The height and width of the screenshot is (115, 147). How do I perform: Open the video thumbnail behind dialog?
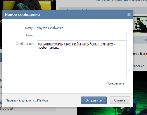coord(140,24)
